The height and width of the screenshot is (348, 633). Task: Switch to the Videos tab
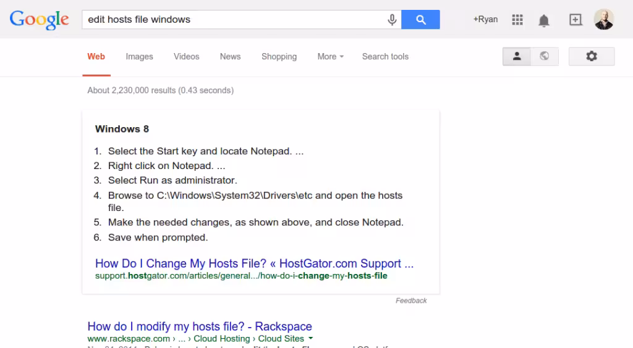coord(187,56)
